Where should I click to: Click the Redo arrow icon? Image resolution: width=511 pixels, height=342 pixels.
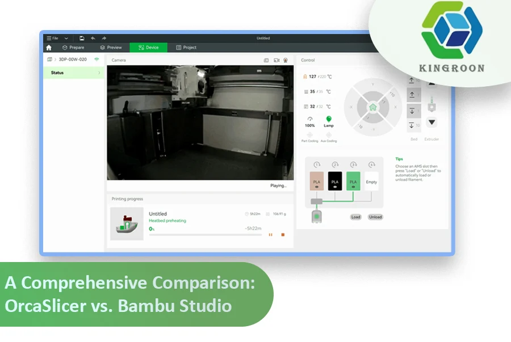coord(104,38)
